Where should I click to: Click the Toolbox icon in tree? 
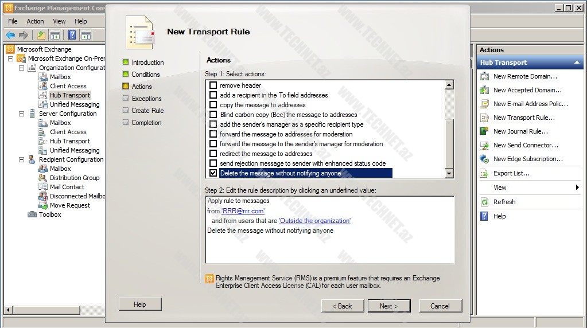[x=32, y=214]
